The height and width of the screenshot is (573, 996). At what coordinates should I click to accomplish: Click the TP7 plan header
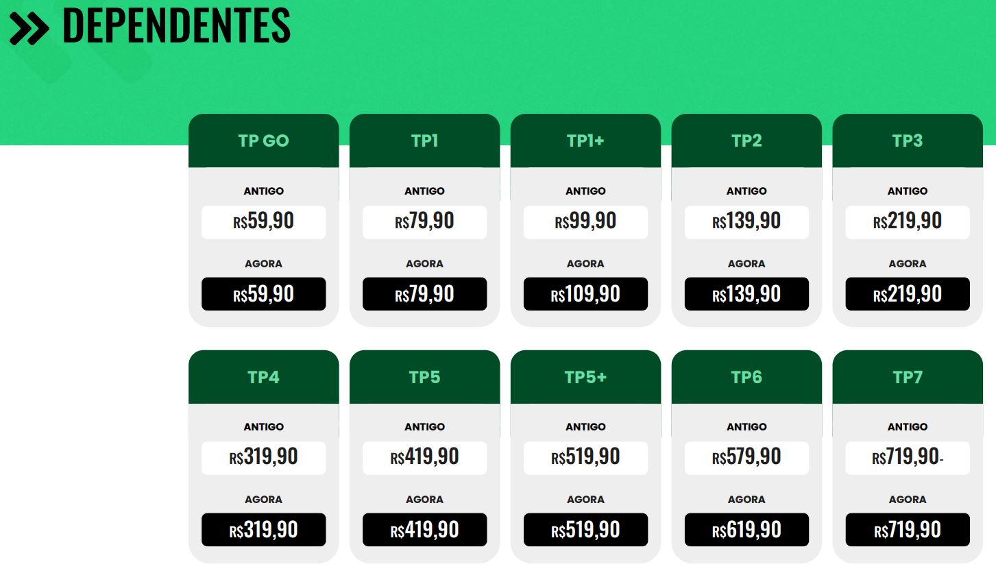tap(908, 377)
